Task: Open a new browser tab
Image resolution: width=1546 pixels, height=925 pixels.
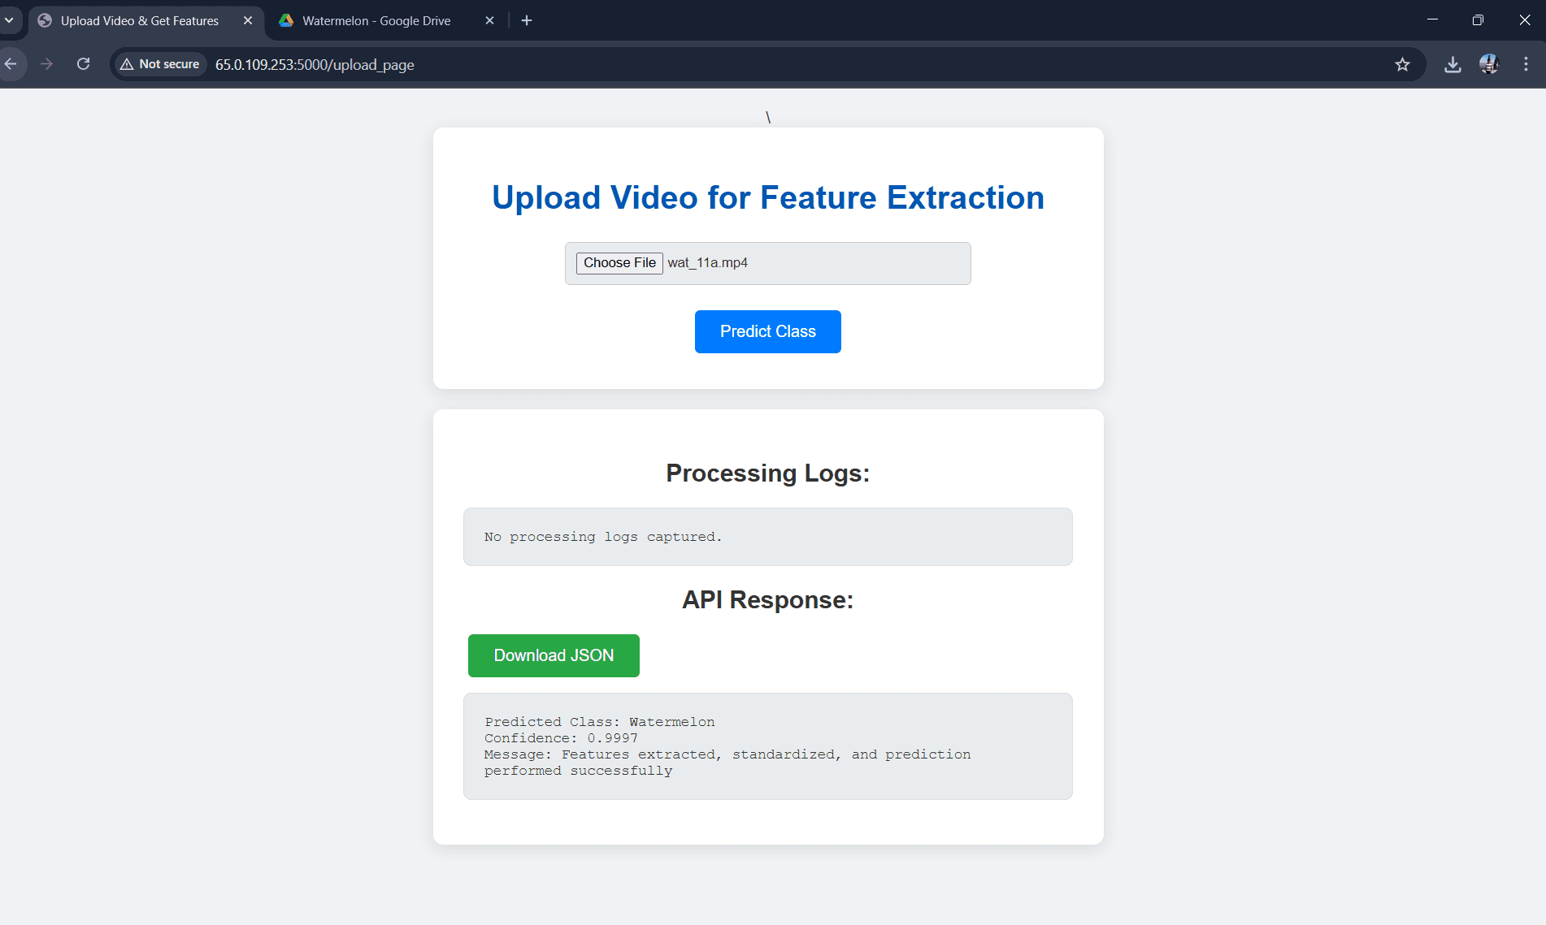Action: (x=527, y=20)
